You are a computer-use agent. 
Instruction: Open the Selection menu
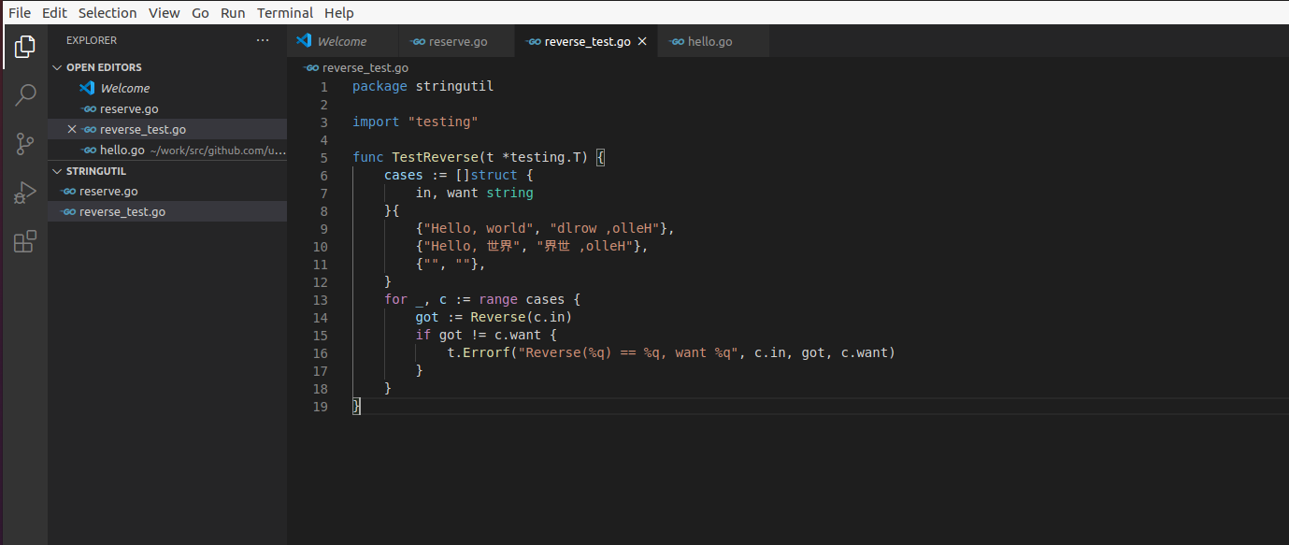(107, 13)
